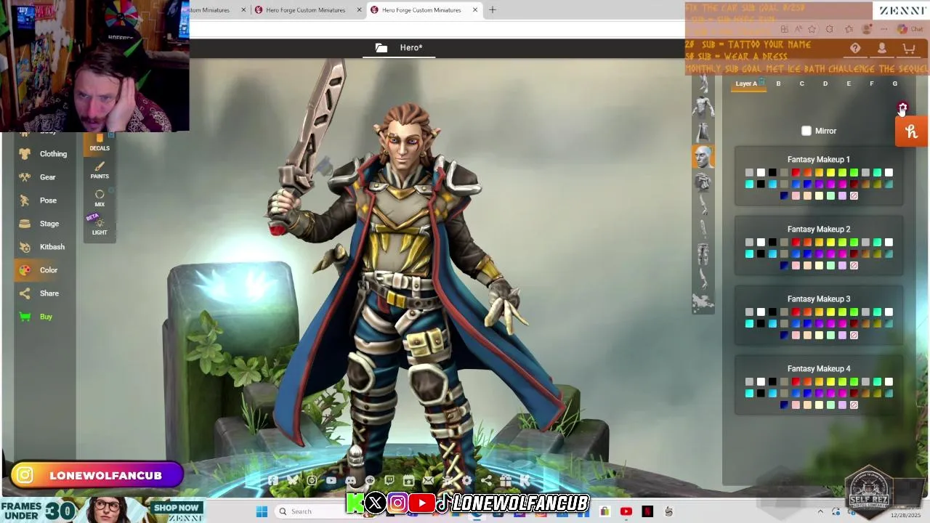
Task: Open the Clothing menu
Action: coord(44,154)
